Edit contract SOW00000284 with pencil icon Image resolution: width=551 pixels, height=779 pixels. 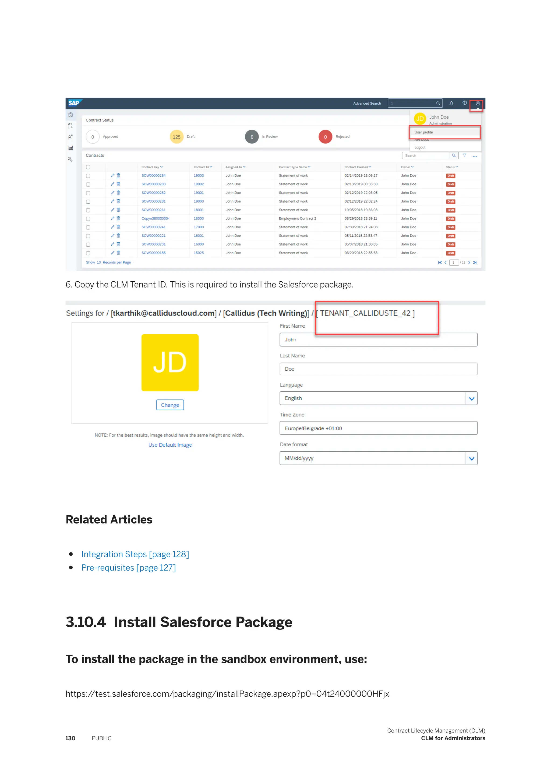coord(113,175)
